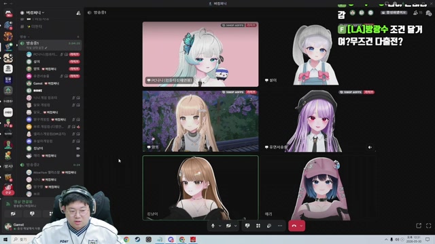This screenshot has width=435, height=244.
Task: Click voice connected signal icon
Action: tap(8, 203)
